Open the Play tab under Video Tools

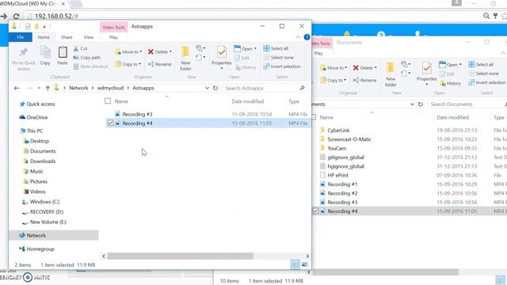[113, 37]
